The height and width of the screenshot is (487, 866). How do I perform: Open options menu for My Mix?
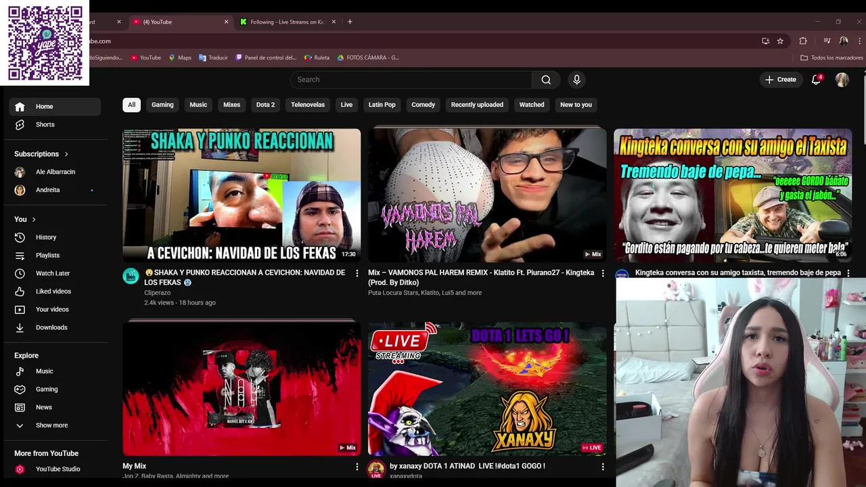(x=357, y=467)
